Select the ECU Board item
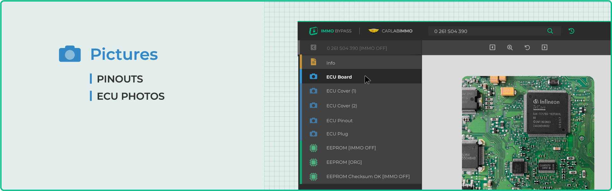The width and height of the screenshot is (612, 191). pos(339,77)
